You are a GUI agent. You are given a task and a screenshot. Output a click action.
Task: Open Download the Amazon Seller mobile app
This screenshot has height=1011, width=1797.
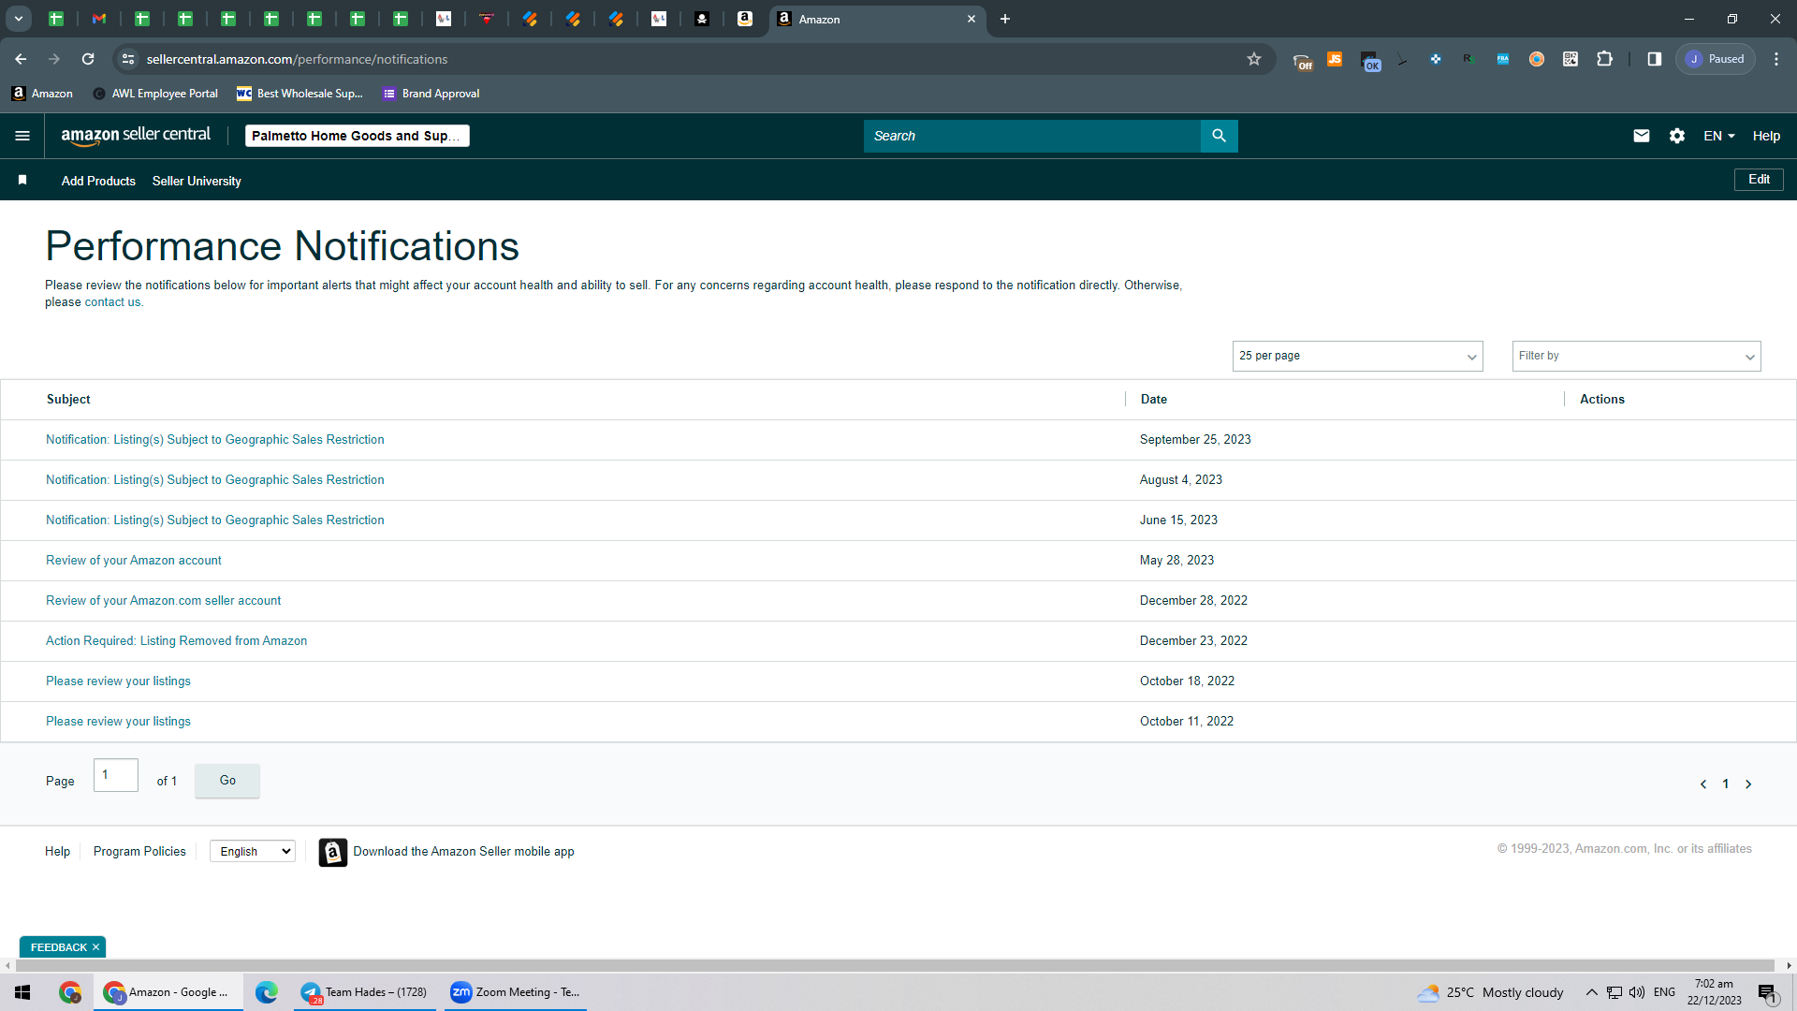pyautogui.click(x=463, y=851)
